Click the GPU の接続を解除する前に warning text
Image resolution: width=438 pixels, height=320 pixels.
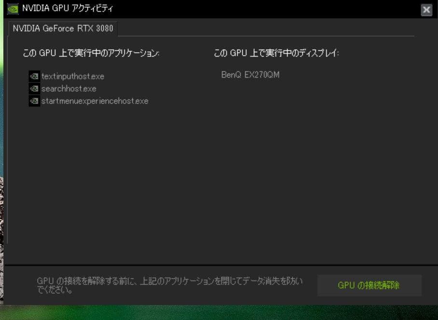(170, 285)
